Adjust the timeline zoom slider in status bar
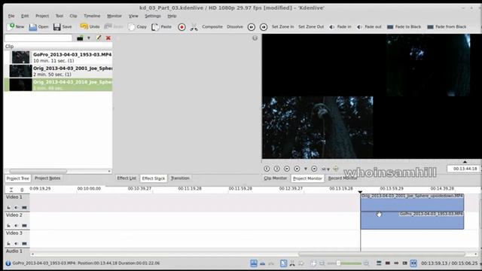The image size is (482, 271). 344,263
